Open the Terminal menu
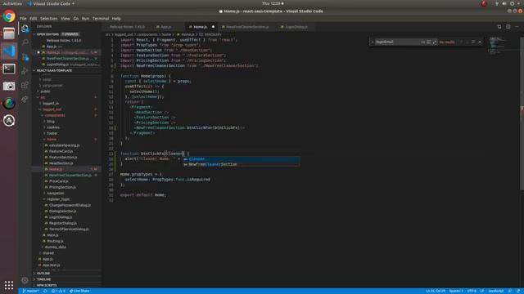This screenshot has height=294, width=524. pos(101,18)
